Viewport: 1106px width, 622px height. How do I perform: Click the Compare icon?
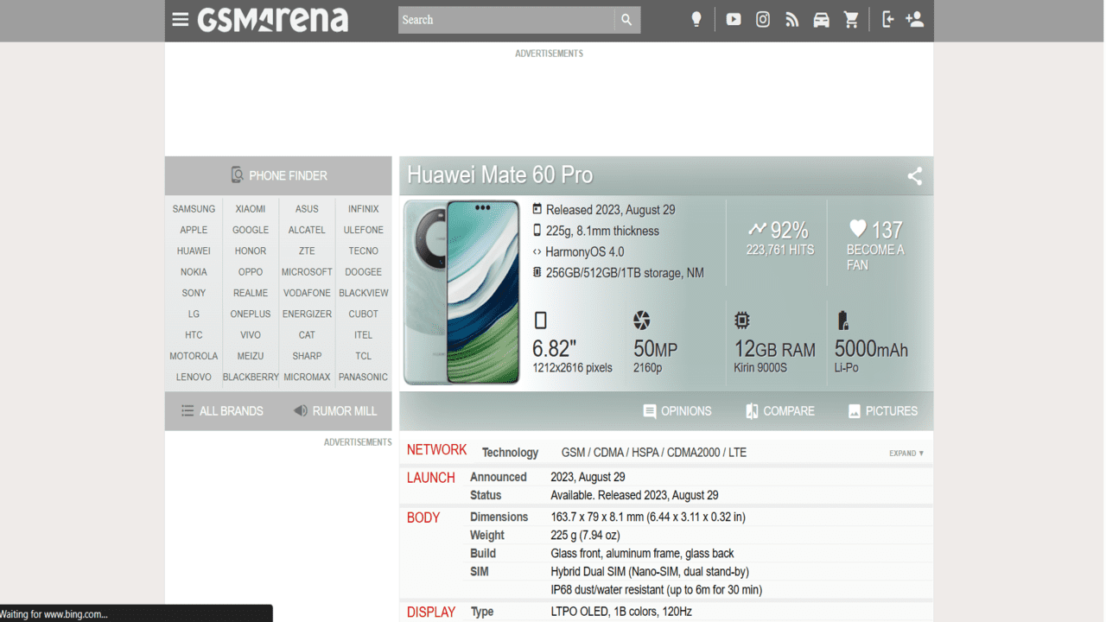[752, 411]
